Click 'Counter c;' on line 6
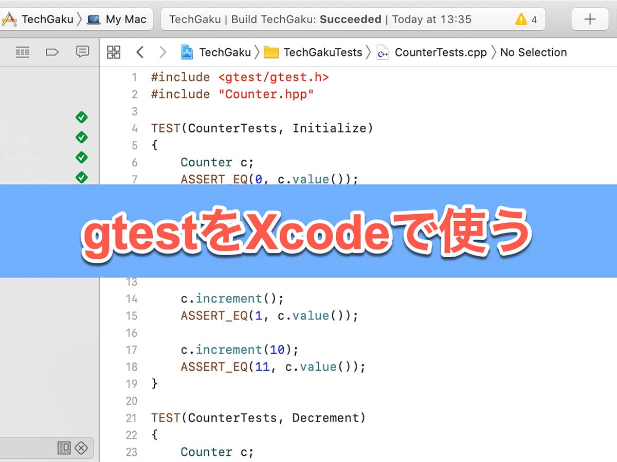This screenshot has height=462, width=617. pos(217,163)
